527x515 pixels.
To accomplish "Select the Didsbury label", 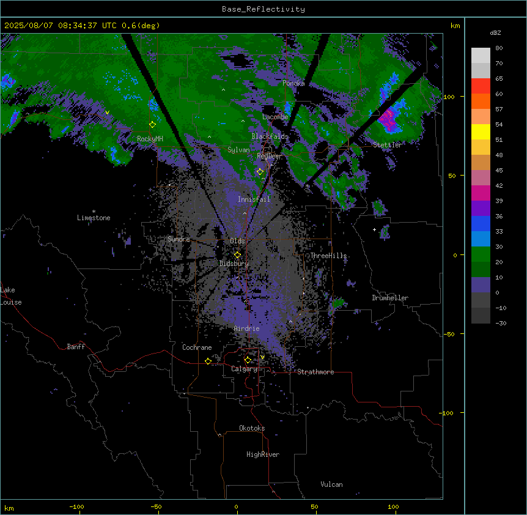I will coord(234,264).
